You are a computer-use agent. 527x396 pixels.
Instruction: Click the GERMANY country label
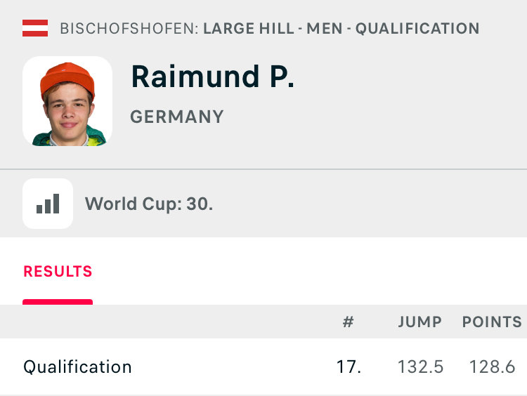click(177, 117)
